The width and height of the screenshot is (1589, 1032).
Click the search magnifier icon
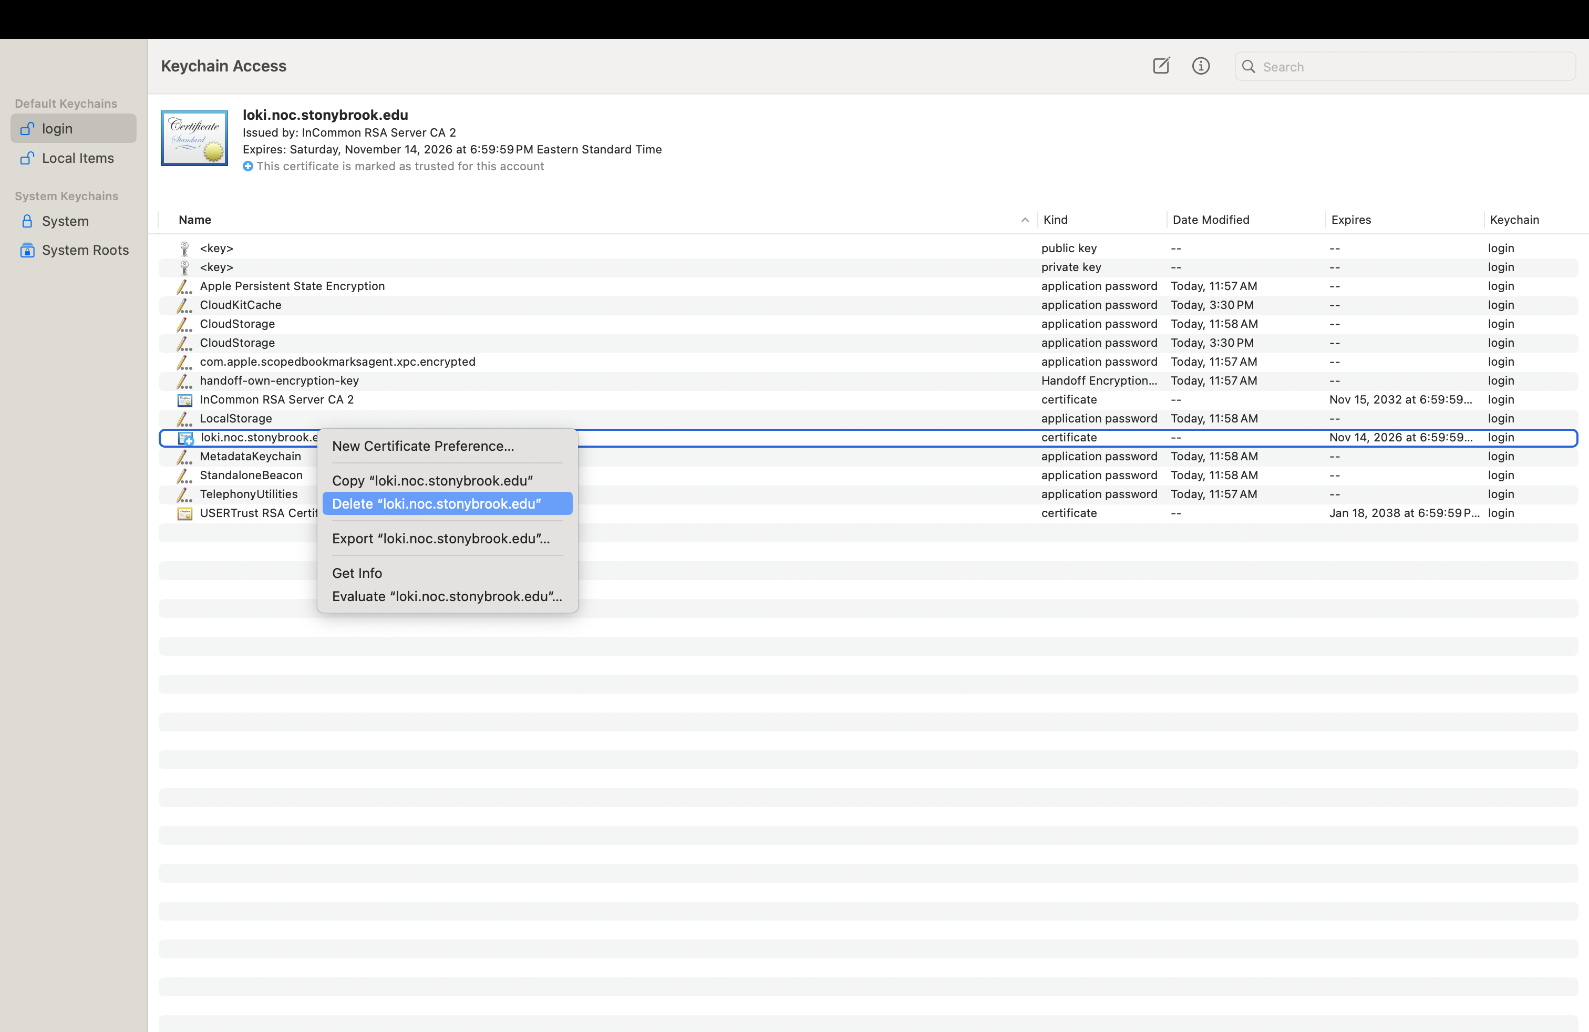click(1248, 66)
